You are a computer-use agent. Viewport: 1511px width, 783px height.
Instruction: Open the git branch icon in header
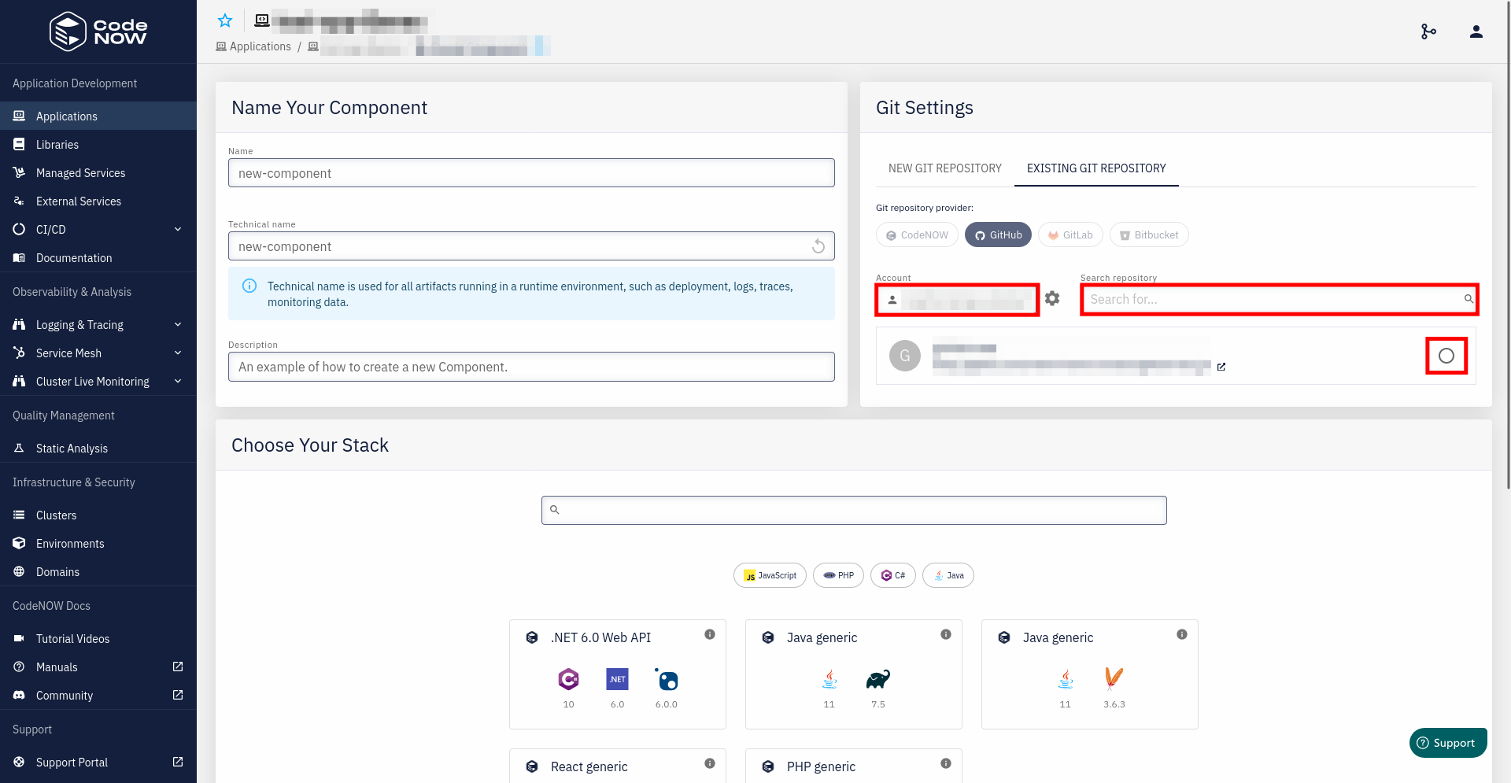(x=1428, y=31)
